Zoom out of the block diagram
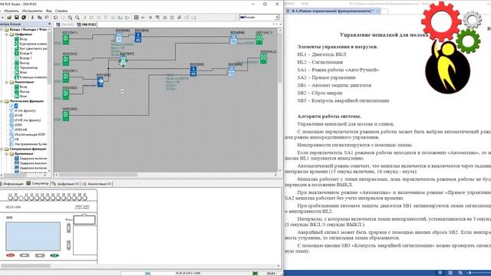The image size is (491, 276). [77, 18]
